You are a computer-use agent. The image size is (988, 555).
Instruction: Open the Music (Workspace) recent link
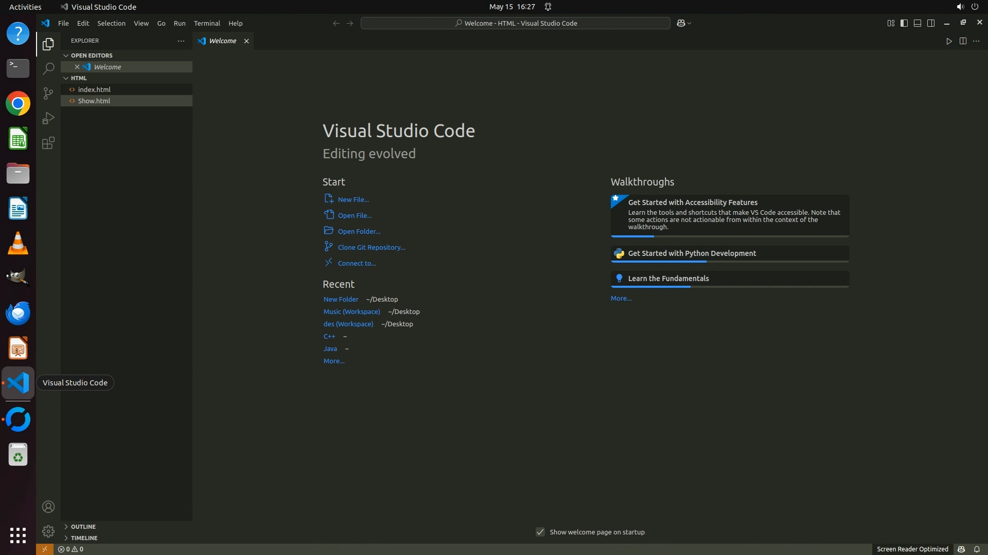pyautogui.click(x=351, y=311)
